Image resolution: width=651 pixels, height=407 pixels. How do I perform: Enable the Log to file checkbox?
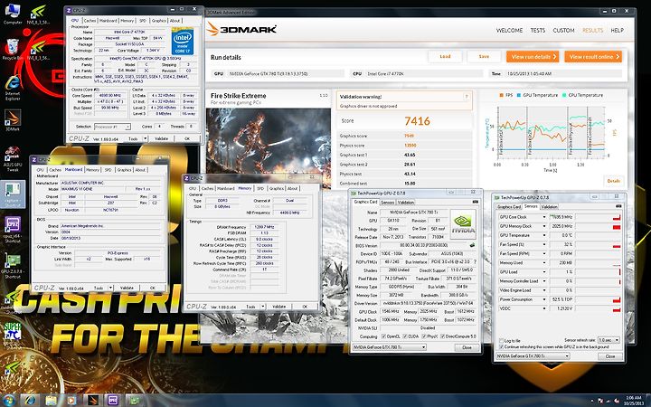pyautogui.click(x=501, y=341)
